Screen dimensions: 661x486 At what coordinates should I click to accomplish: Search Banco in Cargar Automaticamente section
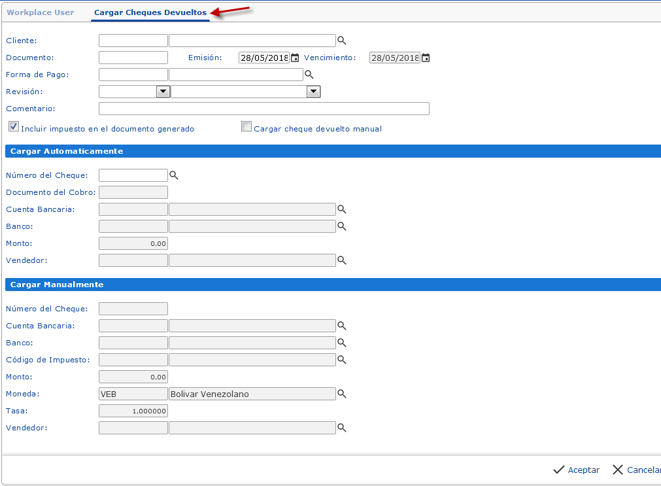tap(341, 226)
